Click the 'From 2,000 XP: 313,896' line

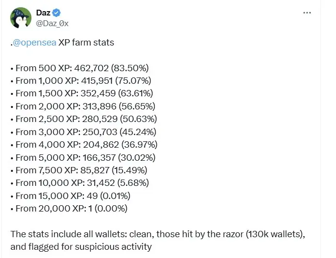click(83, 106)
